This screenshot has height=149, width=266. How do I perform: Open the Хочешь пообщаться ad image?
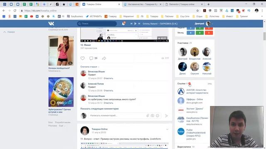[61, 50]
